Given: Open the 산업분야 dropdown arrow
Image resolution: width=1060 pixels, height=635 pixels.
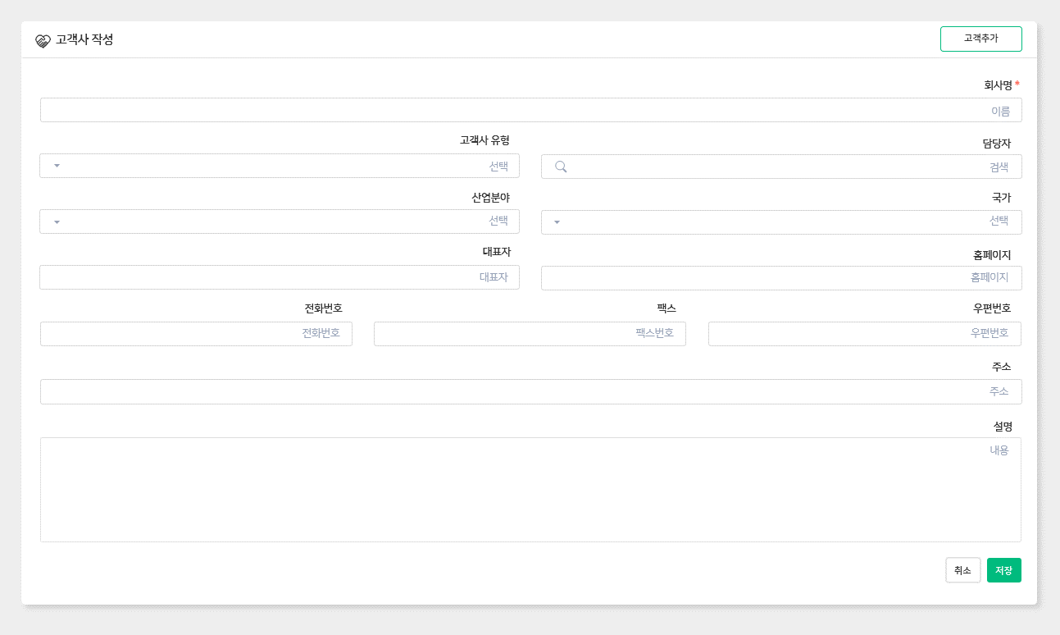Looking at the screenshot, I should 57,222.
